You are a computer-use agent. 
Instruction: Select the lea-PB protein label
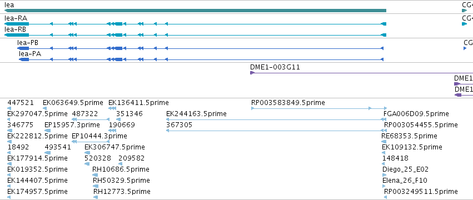pos(28,43)
